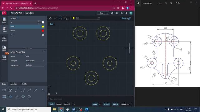Image resolution: width=200 pixels, height=112 pixels.
Task: Select the center layer row
Action: [x=27, y=31]
